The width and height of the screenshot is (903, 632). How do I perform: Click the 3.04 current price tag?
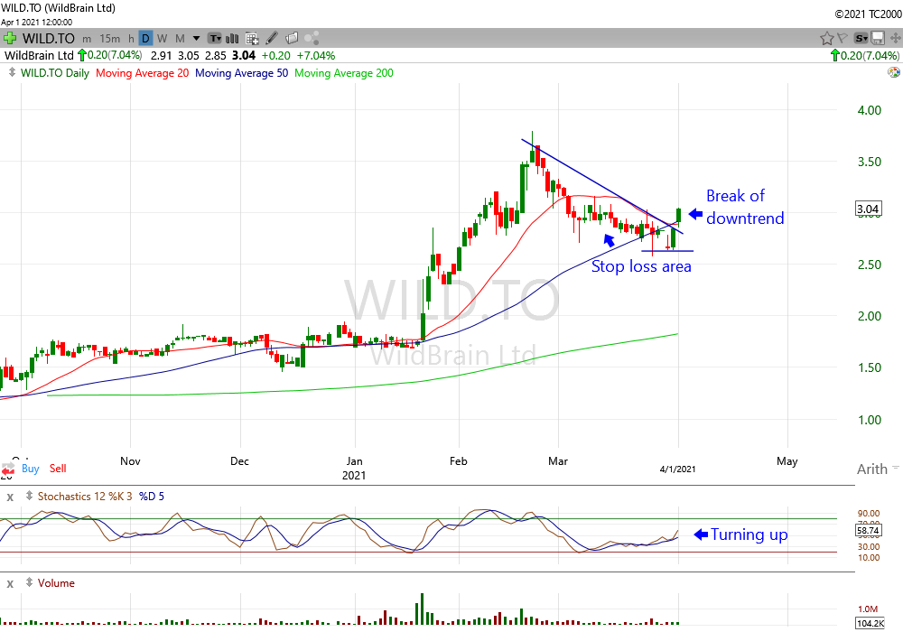(x=868, y=209)
